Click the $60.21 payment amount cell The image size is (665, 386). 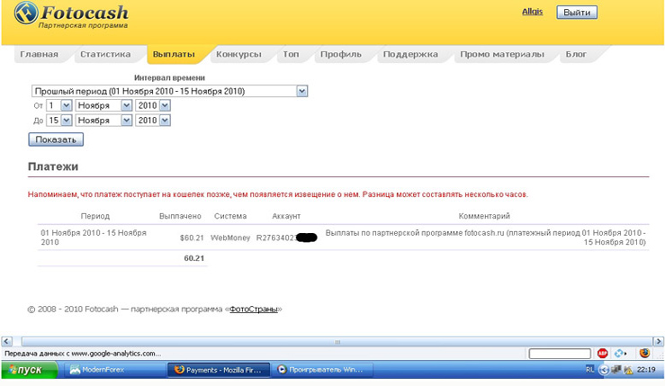(x=192, y=238)
